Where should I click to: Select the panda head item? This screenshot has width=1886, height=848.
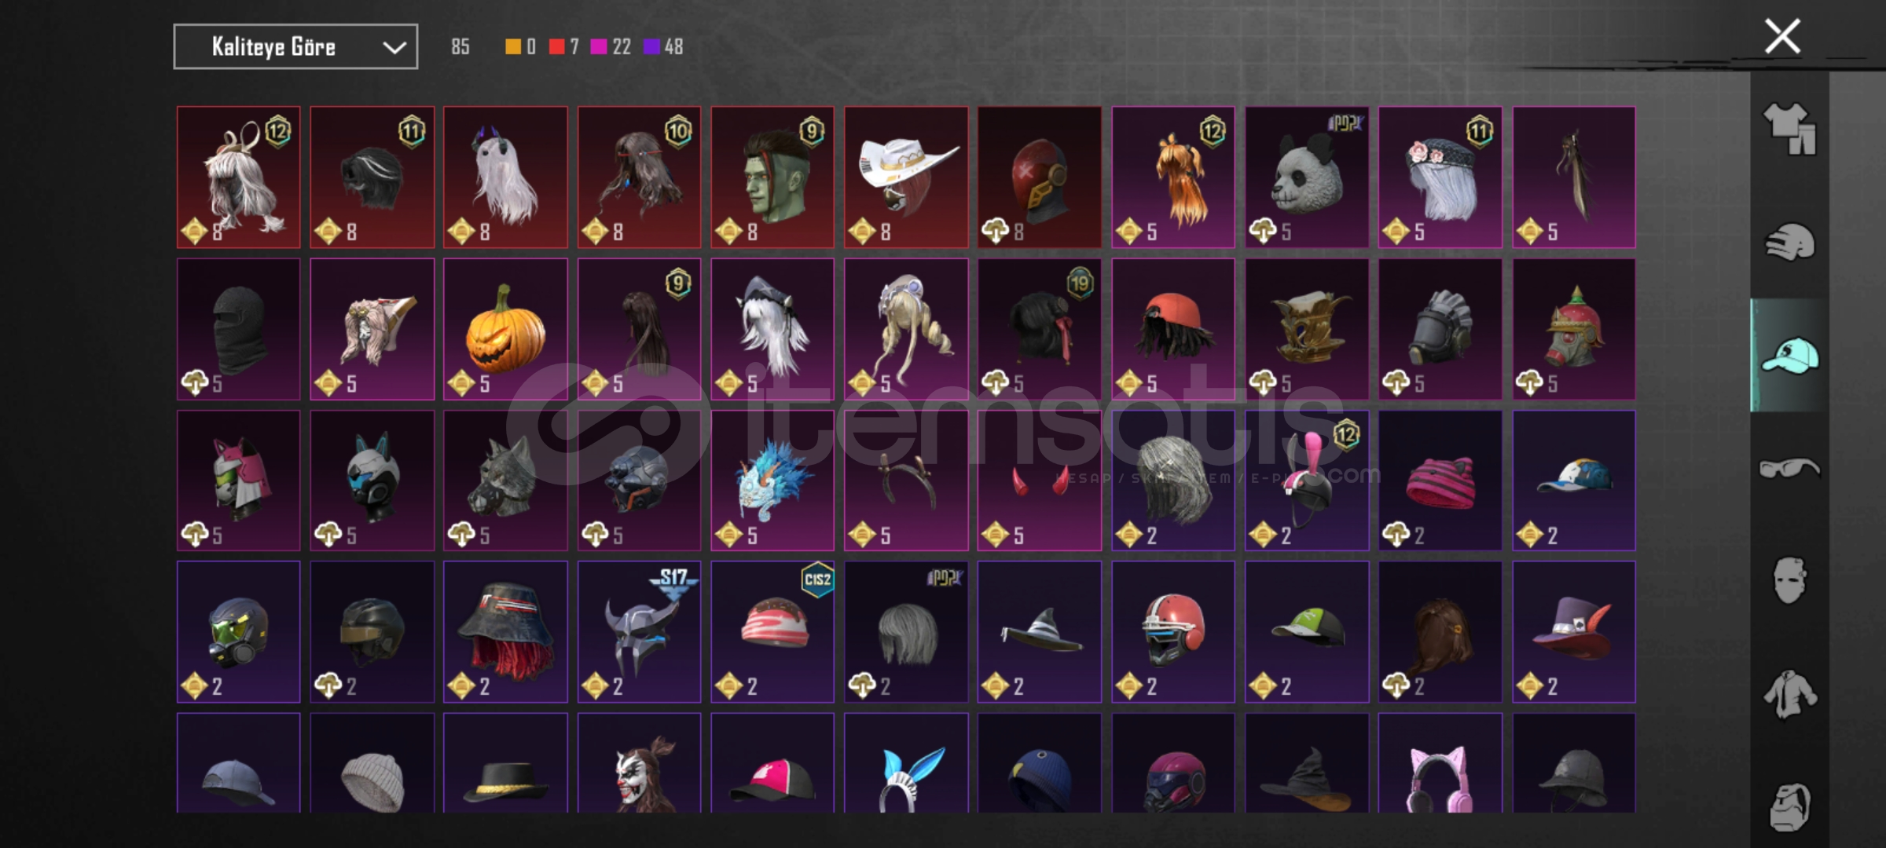click(1306, 177)
